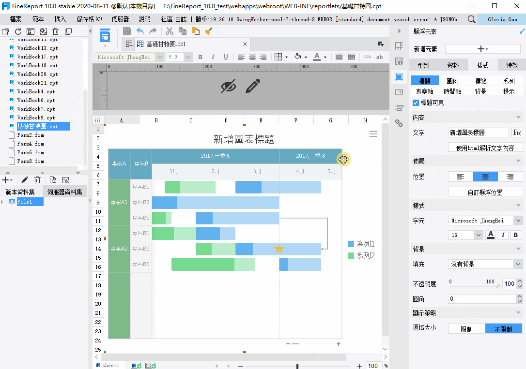Open the 字元 font family dropdown in panel
Viewport: 526px width, 369px height.
[x=518, y=221]
